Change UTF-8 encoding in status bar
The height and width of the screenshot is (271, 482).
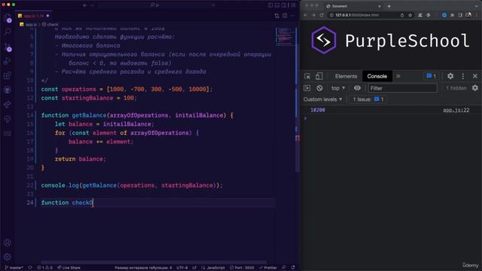(182, 268)
